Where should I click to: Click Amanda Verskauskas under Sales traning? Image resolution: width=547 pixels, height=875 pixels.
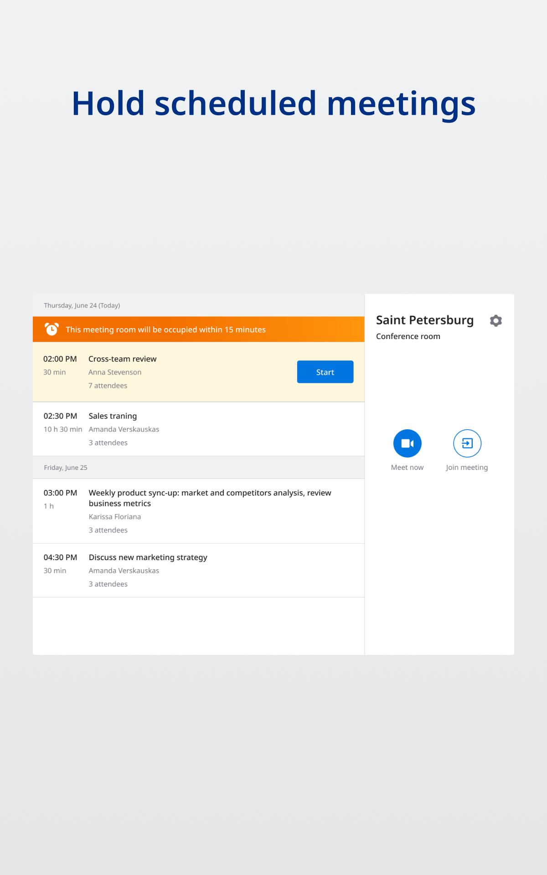click(124, 429)
